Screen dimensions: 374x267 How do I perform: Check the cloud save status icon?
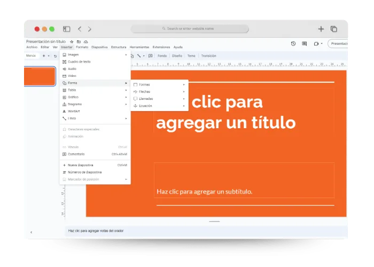(x=86, y=42)
